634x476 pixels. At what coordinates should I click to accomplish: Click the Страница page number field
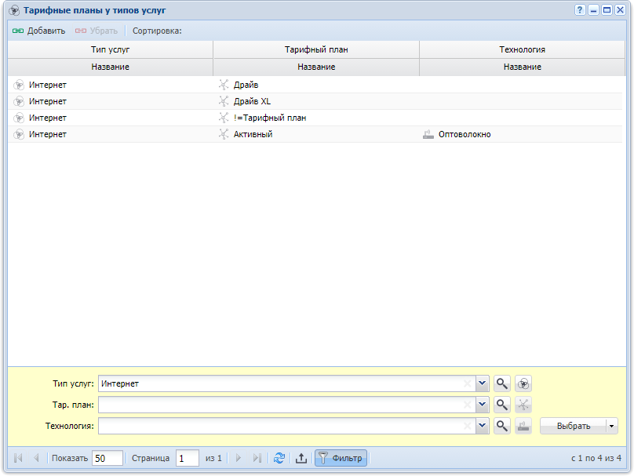tap(188, 458)
